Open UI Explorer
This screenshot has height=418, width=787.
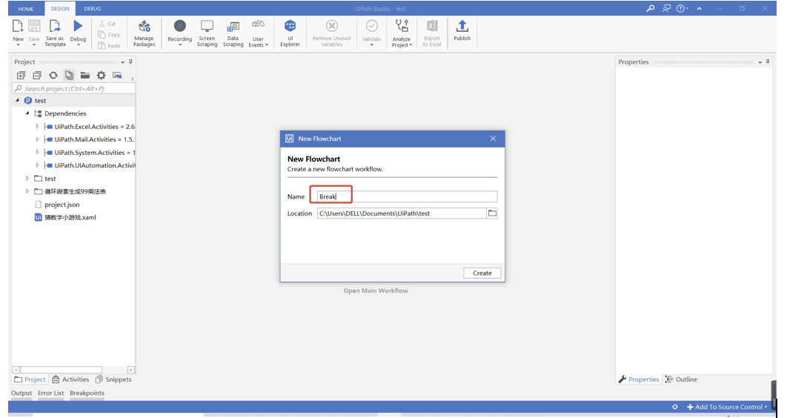pos(290,33)
